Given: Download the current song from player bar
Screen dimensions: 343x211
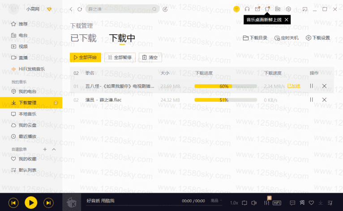Looking at the screenshot, I should [321, 203].
